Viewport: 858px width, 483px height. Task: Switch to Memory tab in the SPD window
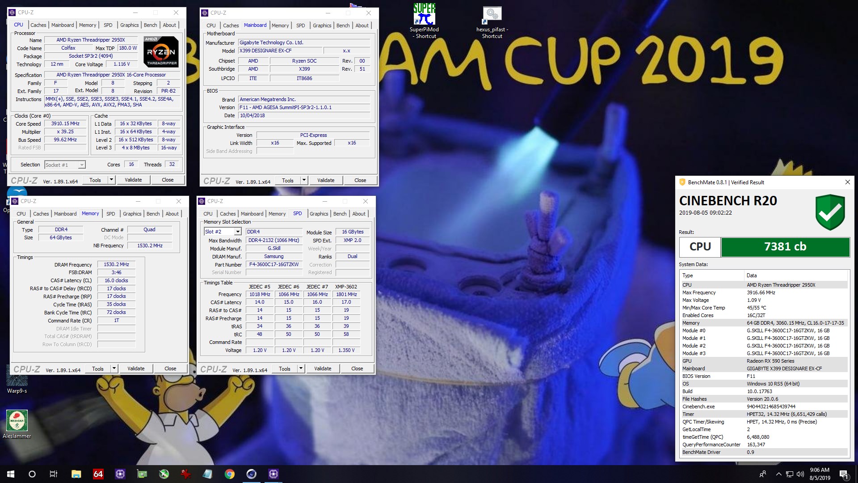tap(277, 214)
